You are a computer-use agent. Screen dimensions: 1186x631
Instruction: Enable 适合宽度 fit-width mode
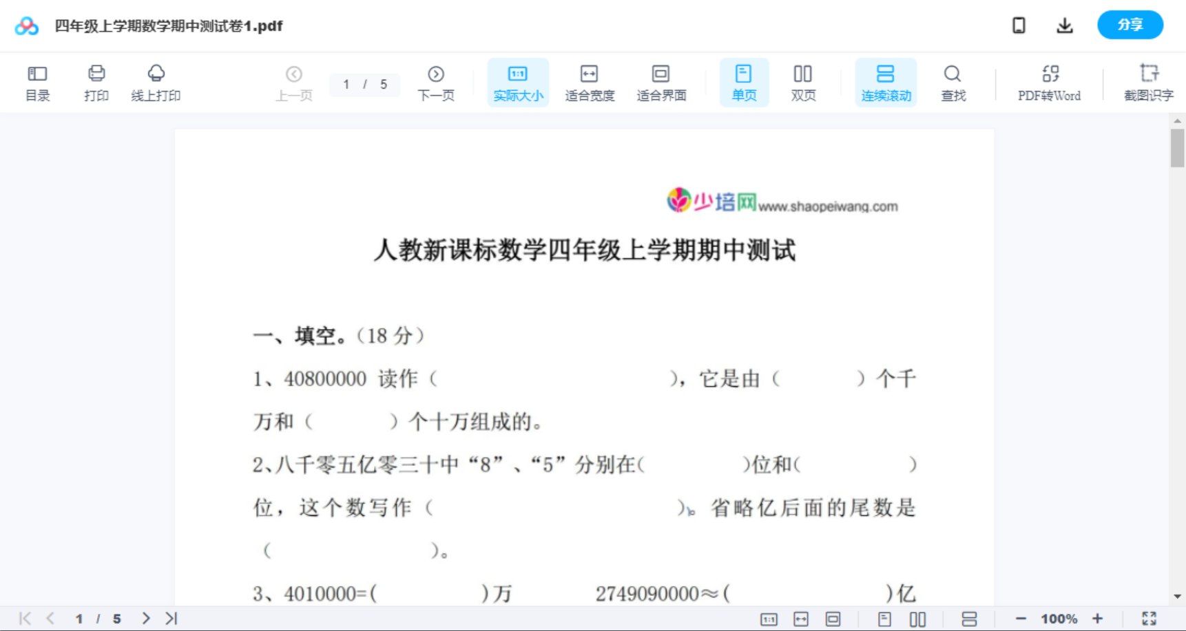coord(589,82)
